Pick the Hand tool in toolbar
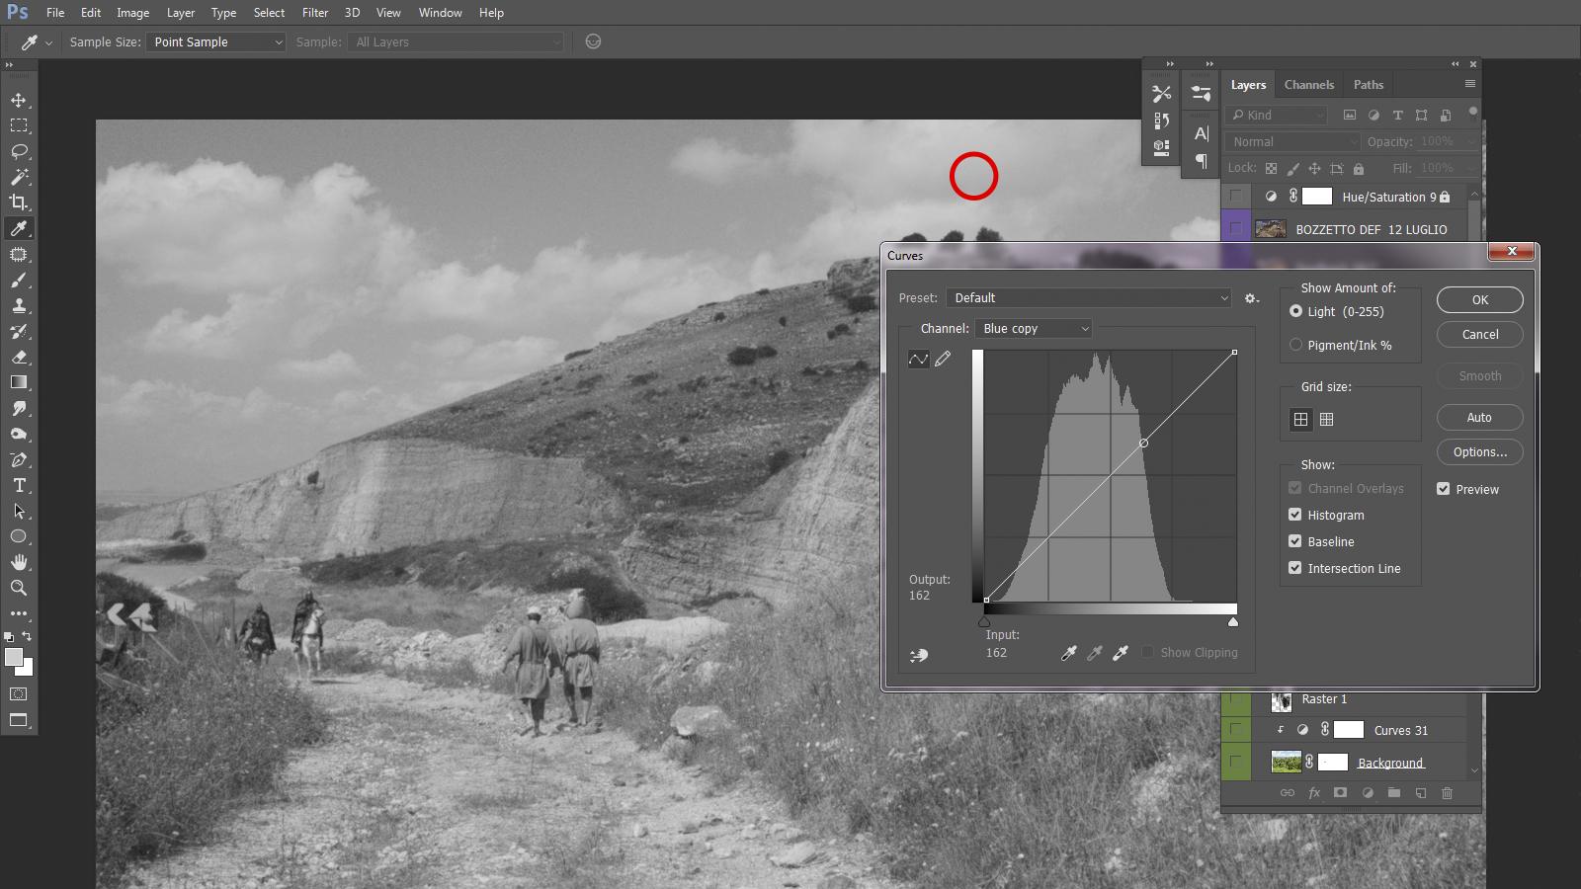This screenshot has width=1581, height=889. 19,562
